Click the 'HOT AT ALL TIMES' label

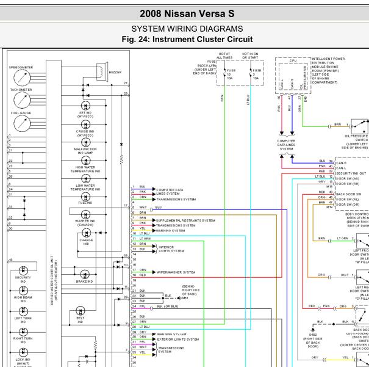(x=224, y=56)
